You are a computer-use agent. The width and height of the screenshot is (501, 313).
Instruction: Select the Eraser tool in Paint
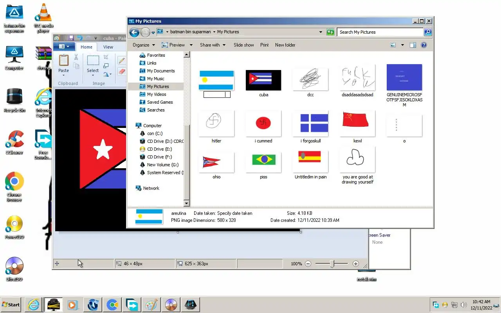click(122, 72)
